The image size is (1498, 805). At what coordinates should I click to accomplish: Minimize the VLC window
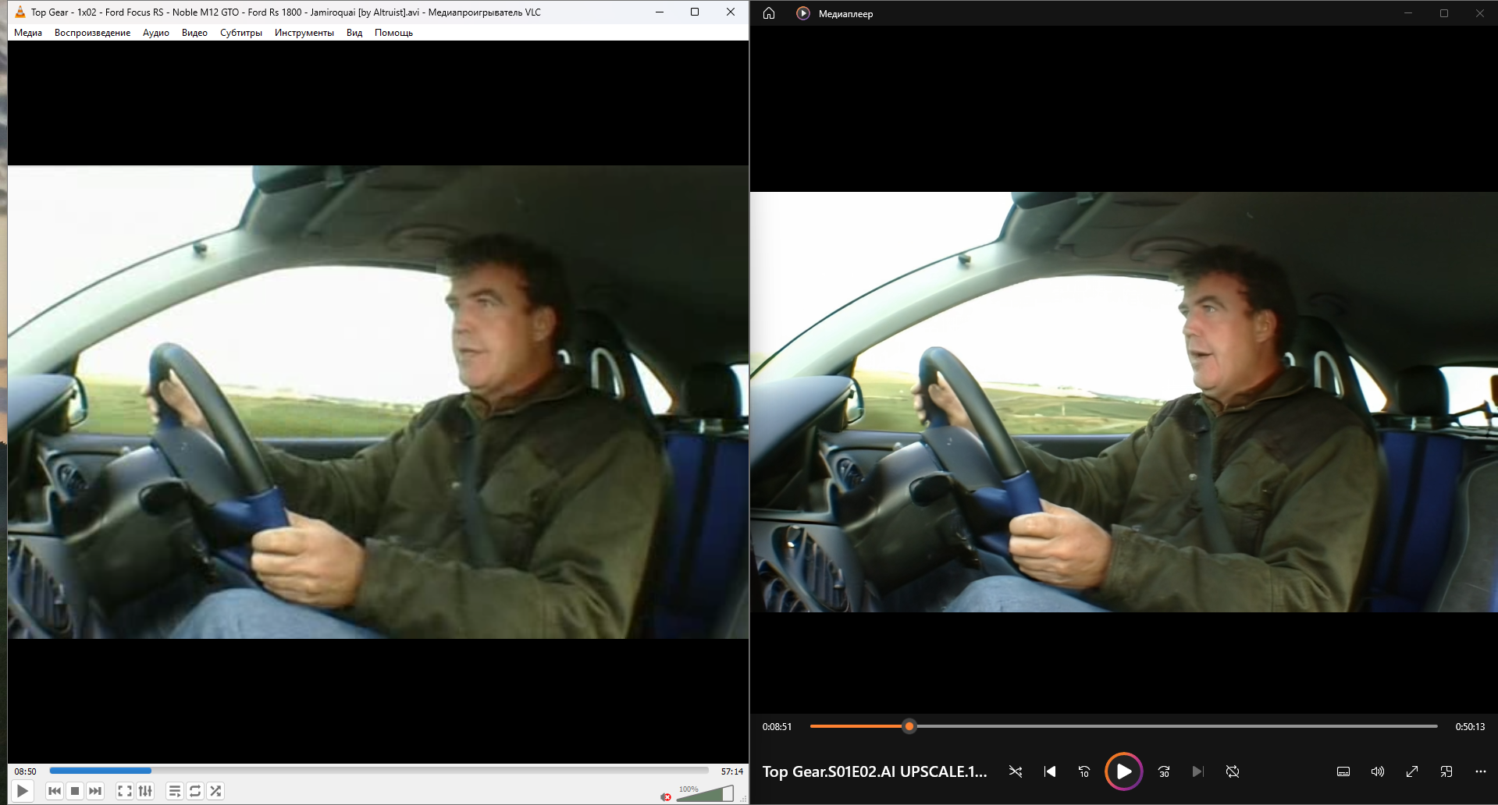[660, 12]
